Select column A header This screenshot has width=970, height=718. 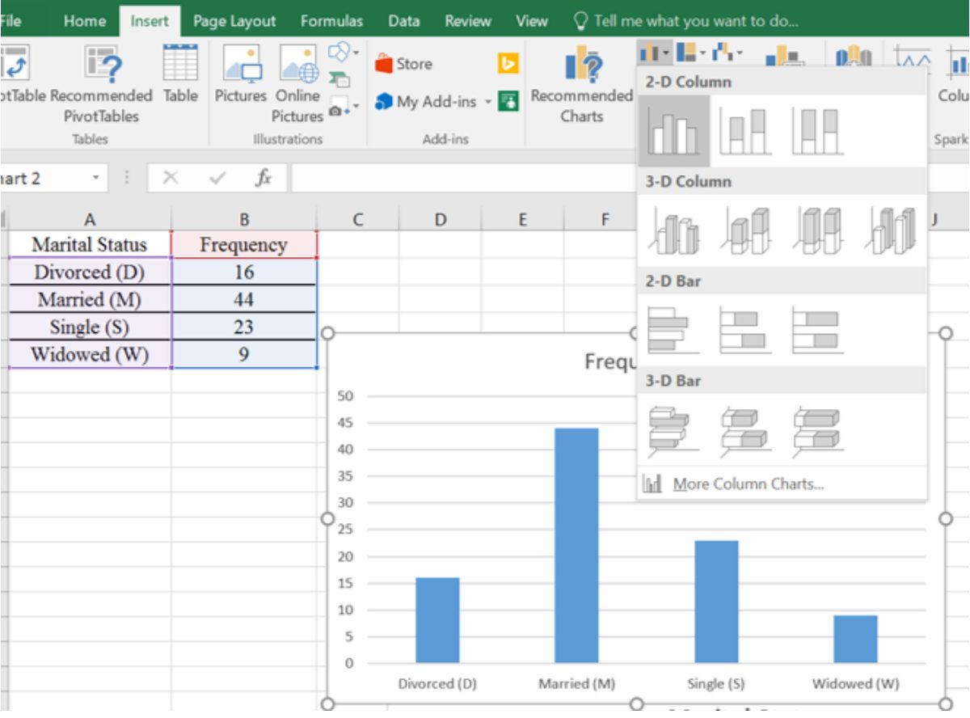click(x=90, y=219)
